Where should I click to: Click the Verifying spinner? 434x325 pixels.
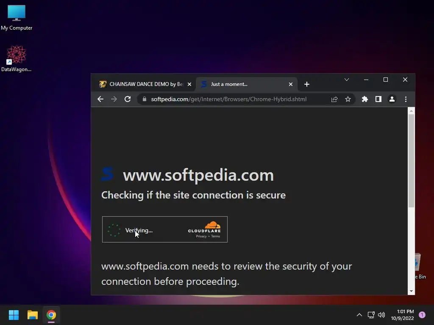point(114,230)
